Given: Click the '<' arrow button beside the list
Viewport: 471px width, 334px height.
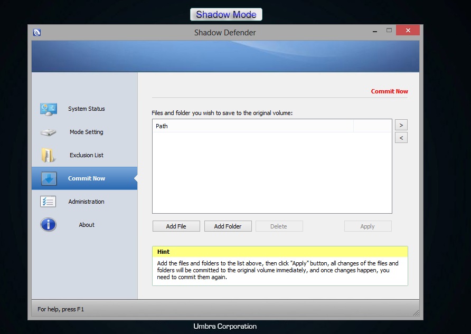Looking at the screenshot, I should click(x=401, y=138).
